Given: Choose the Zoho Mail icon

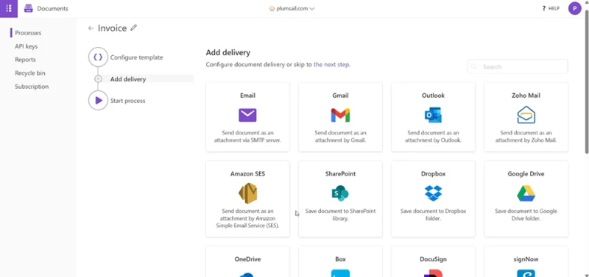Looking at the screenshot, I should pyautogui.click(x=526, y=115).
